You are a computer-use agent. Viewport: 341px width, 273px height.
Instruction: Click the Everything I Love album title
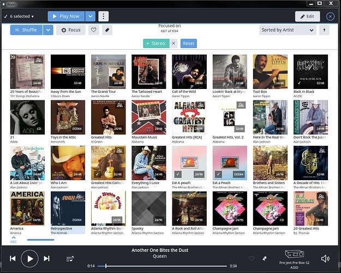coord(145,183)
